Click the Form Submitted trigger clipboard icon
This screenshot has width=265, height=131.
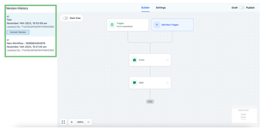112,25
